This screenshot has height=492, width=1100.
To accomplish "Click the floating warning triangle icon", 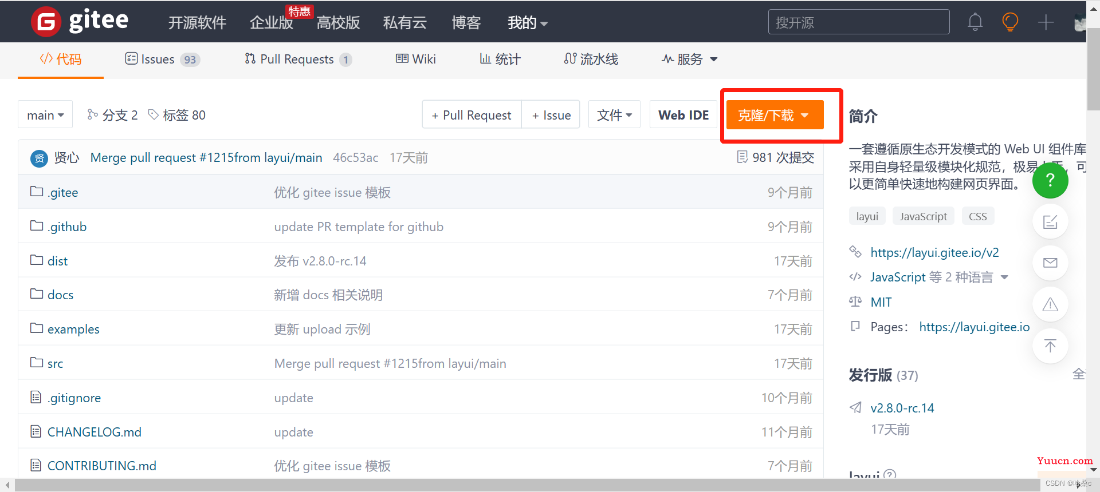I will pyautogui.click(x=1050, y=304).
